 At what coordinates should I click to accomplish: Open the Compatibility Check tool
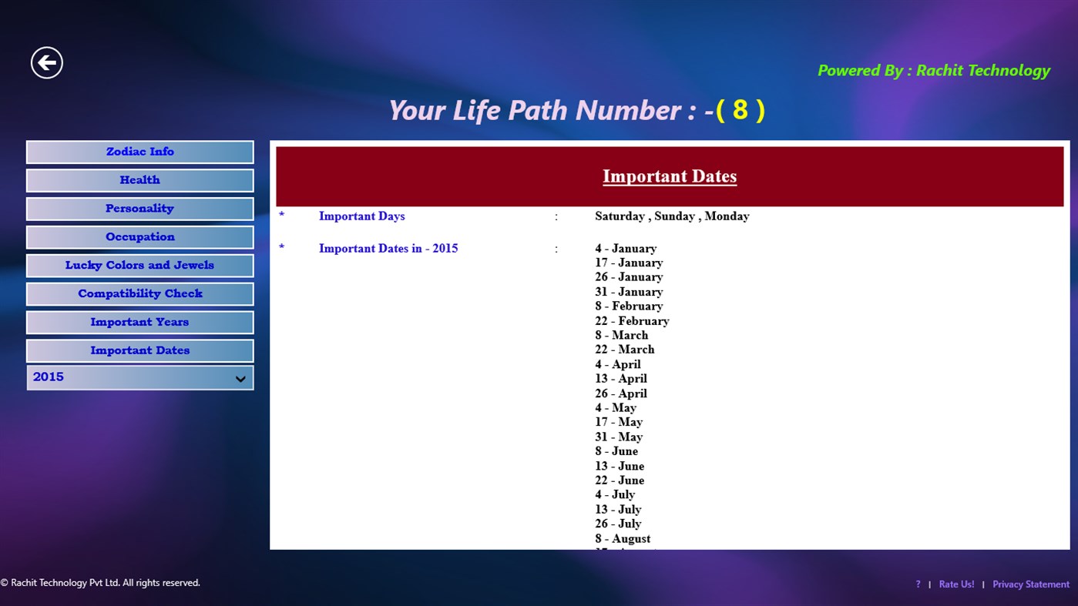[x=139, y=293]
